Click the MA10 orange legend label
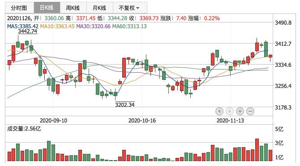The height and width of the screenshot is (166, 300). 57,26
